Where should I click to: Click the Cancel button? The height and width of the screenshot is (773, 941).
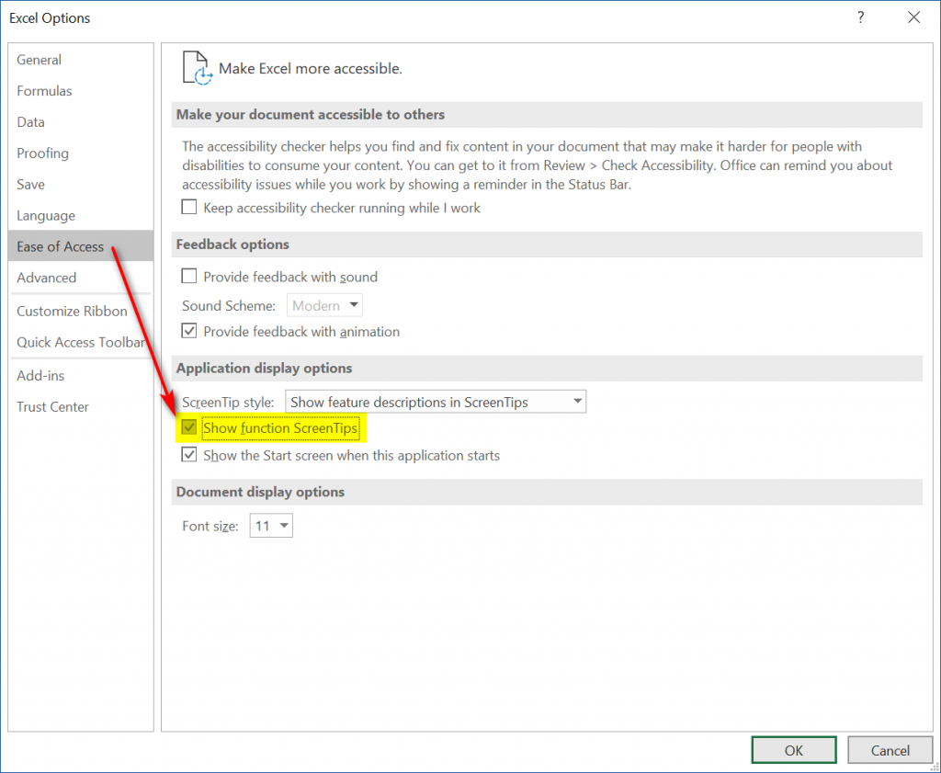890,750
